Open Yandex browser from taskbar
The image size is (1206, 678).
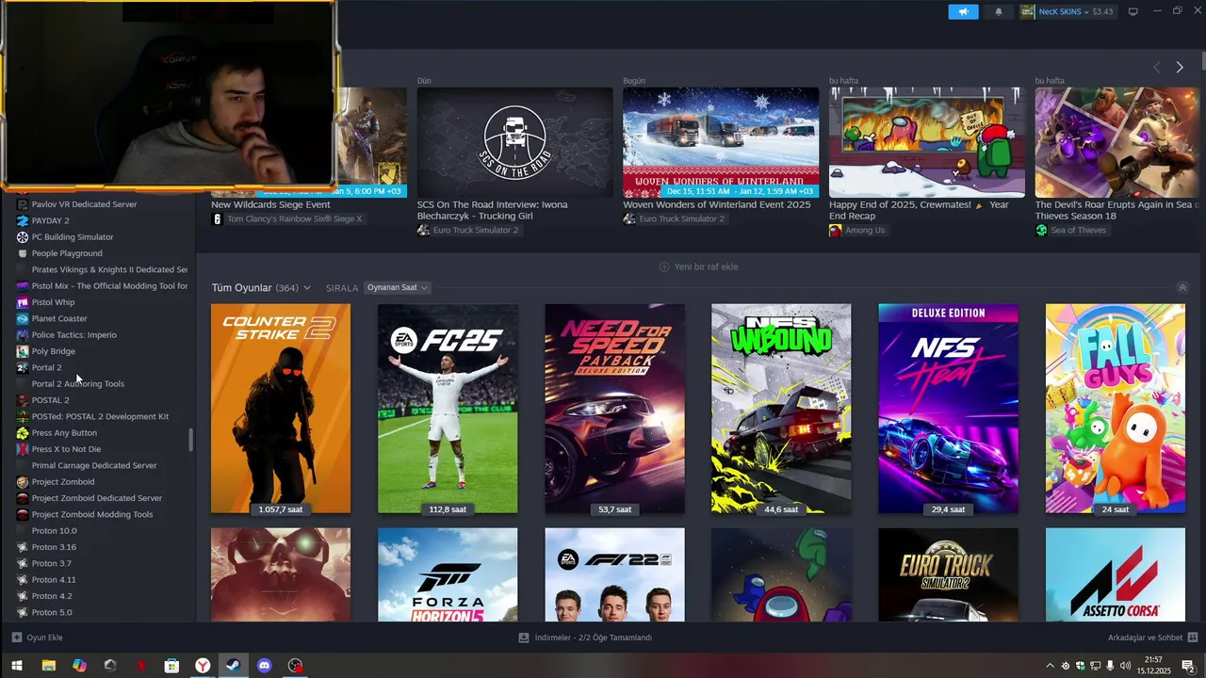tap(203, 666)
